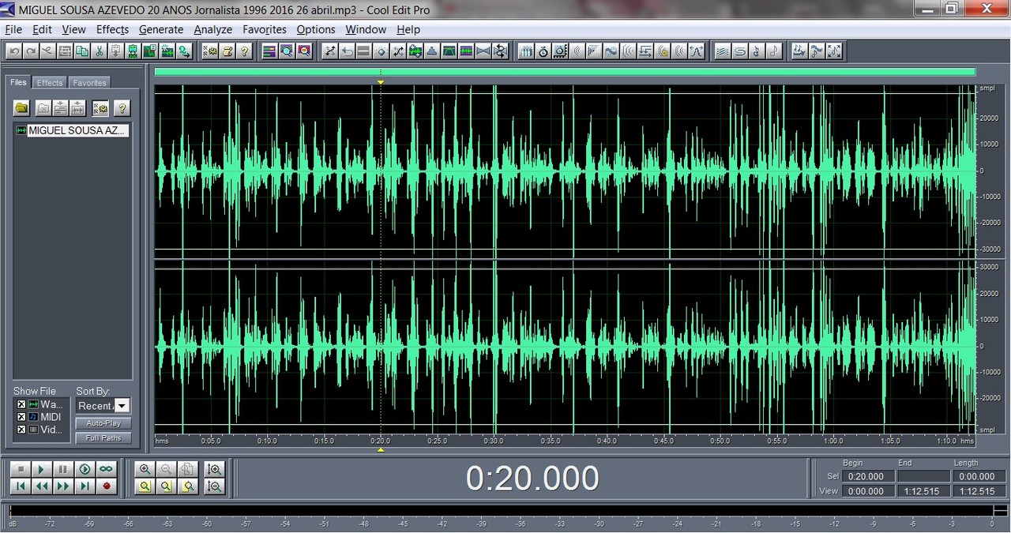
Task: Open the Generate menu
Action: 160,29
